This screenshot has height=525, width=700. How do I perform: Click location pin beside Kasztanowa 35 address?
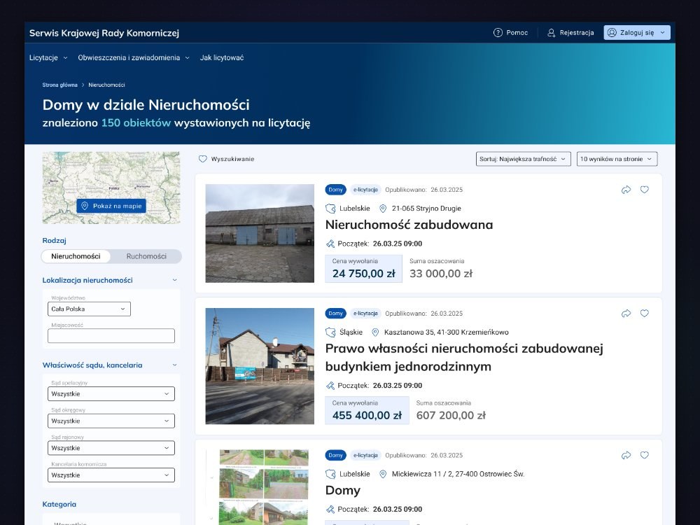375,332
